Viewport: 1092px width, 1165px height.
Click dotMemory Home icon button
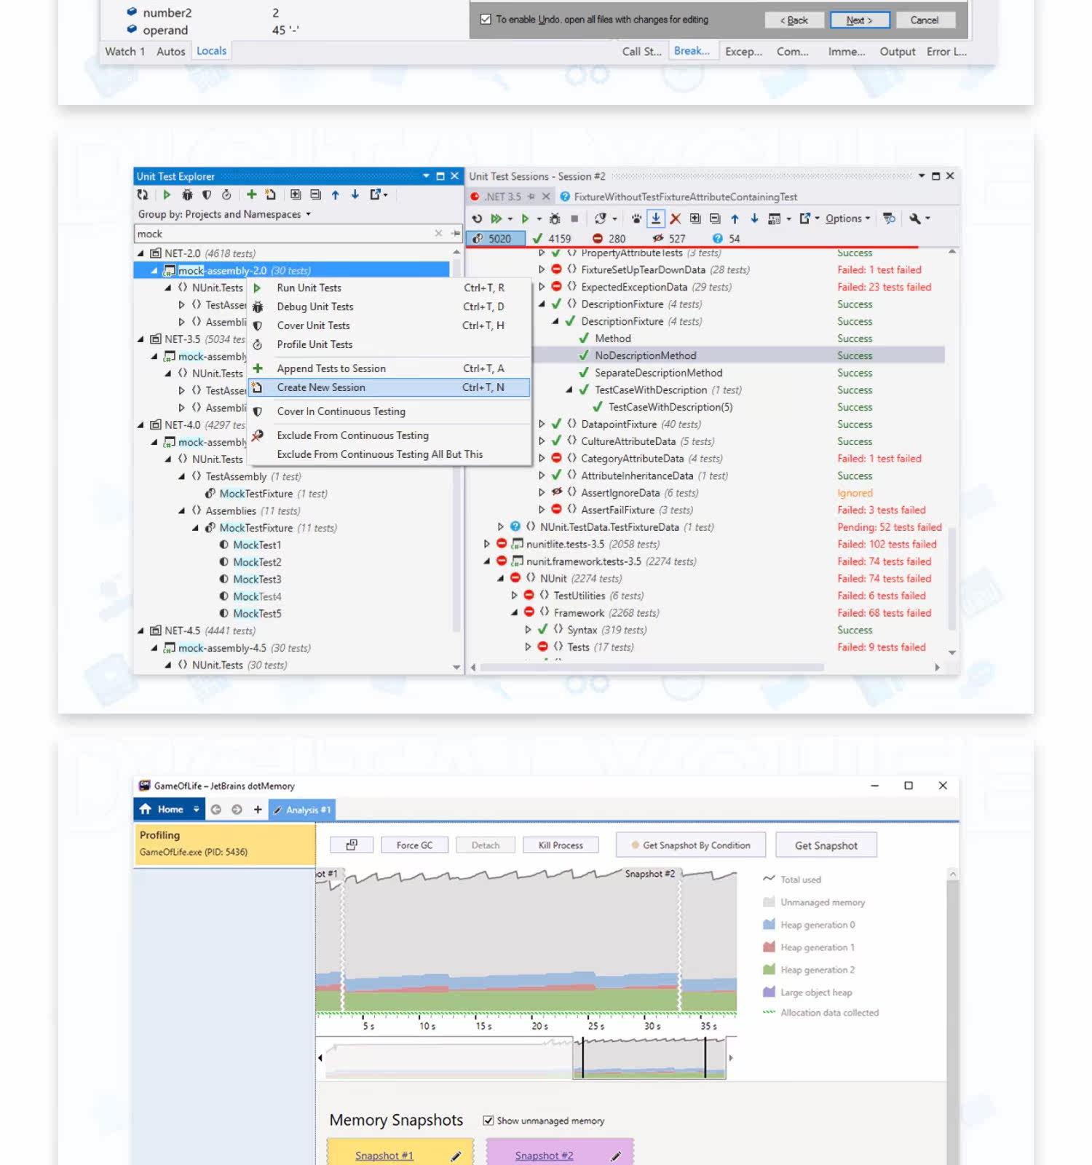click(x=146, y=809)
